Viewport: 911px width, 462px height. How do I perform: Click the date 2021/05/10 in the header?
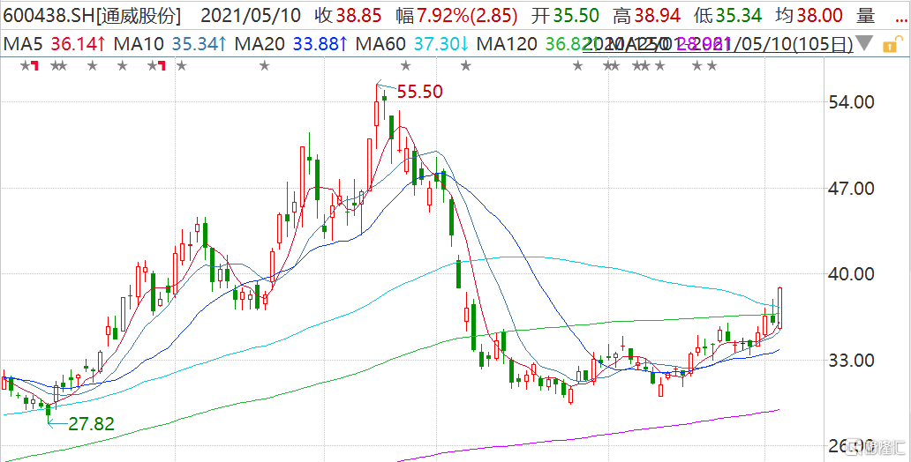[x=251, y=16]
